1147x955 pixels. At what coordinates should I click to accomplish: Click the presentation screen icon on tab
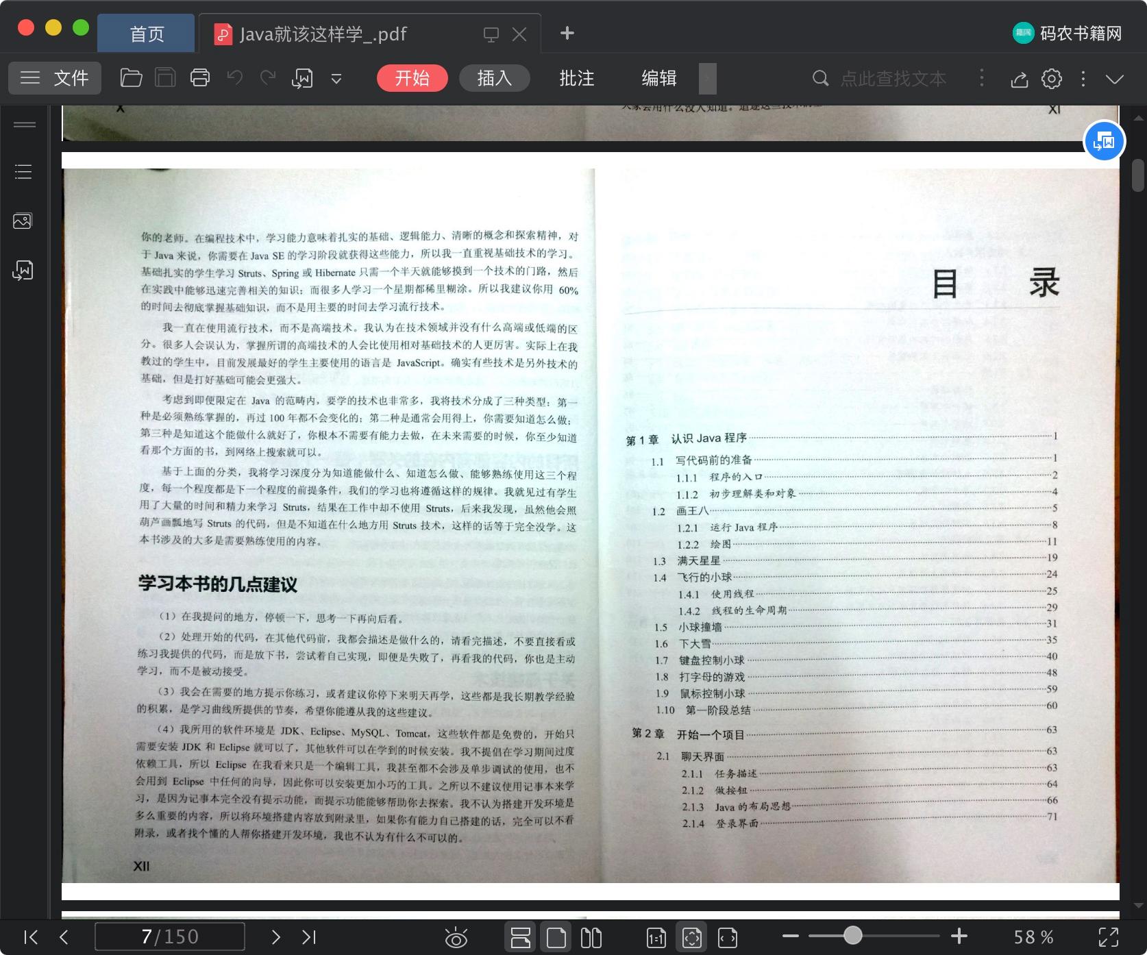coord(491,34)
